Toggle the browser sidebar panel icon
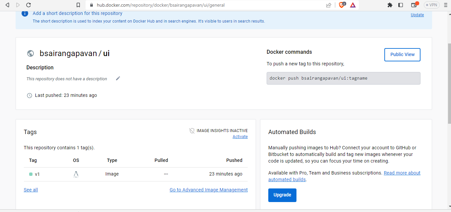This screenshot has width=451, height=212. pos(401,5)
